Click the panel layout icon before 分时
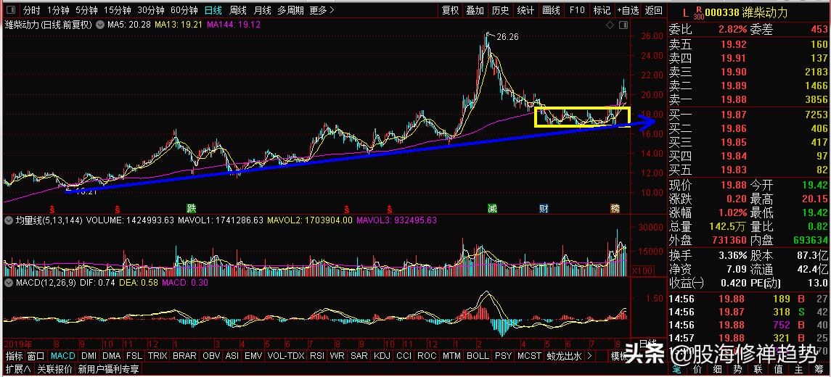 coord(11,10)
